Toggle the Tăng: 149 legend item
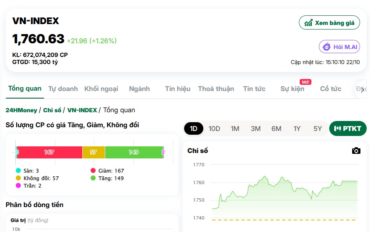The image size is (370, 232). pos(107,178)
